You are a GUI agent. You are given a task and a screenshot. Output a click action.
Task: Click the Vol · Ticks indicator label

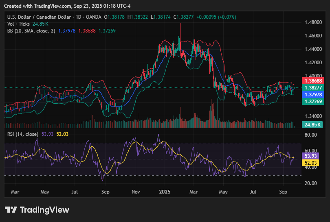click(18, 24)
